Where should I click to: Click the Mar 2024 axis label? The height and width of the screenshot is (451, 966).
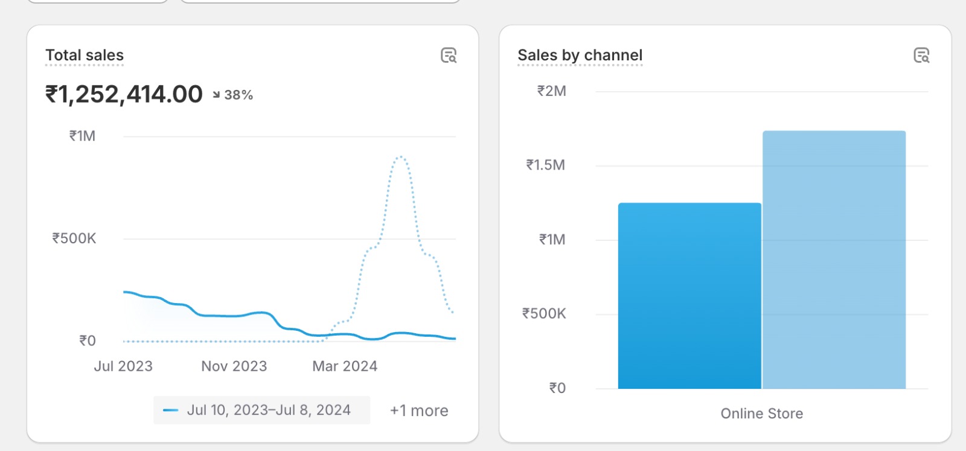(x=345, y=366)
